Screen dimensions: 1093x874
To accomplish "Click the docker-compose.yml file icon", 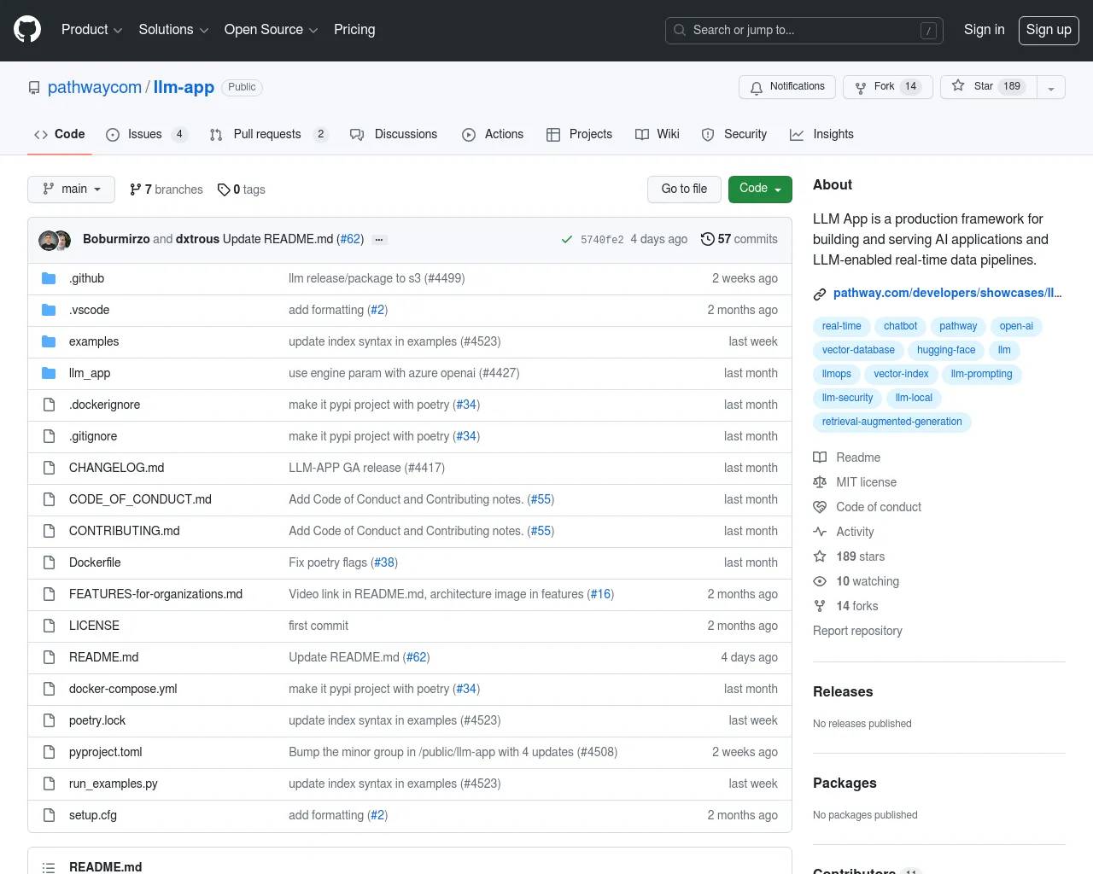I will click(49, 689).
